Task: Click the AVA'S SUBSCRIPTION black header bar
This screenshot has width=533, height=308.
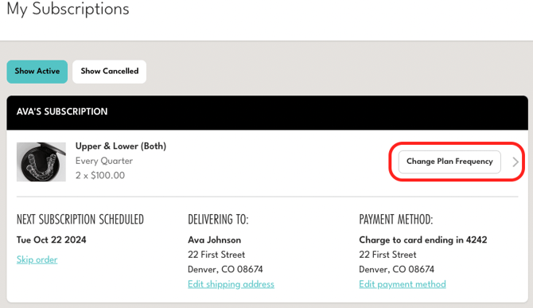Action: tap(267, 112)
